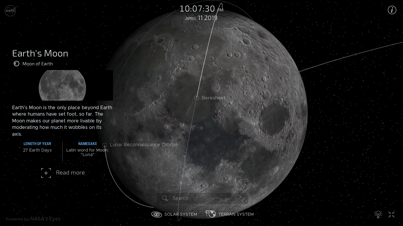Image resolution: width=403 pixels, height=226 pixels.
Task: Select the Lunar Reconnaissance Orbiter marker square
Action: pyautogui.click(x=105, y=145)
